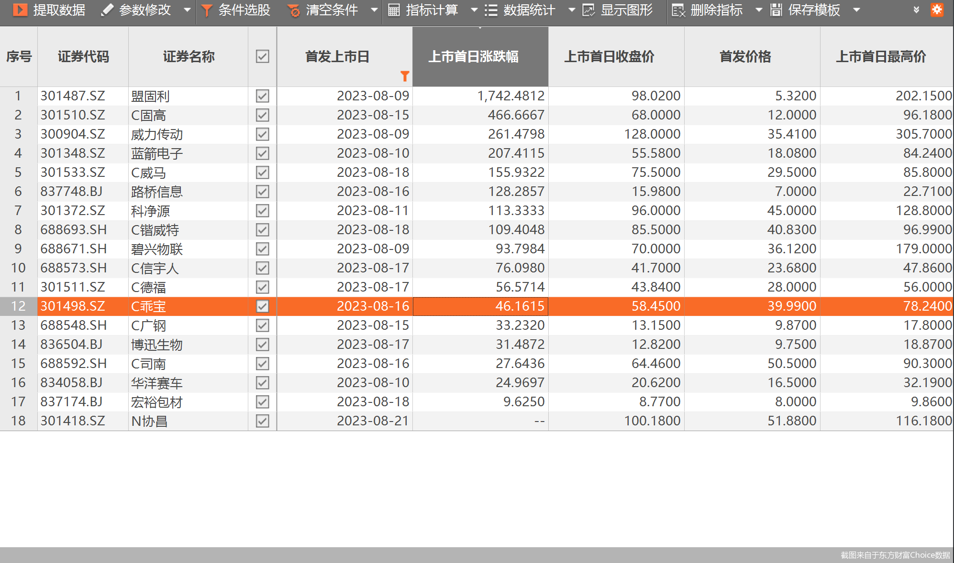Expand dropdown arrow next to 保存模板
The height and width of the screenshot is (563, 954).
pos(856,10)
